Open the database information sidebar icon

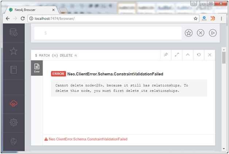(13, 32)
